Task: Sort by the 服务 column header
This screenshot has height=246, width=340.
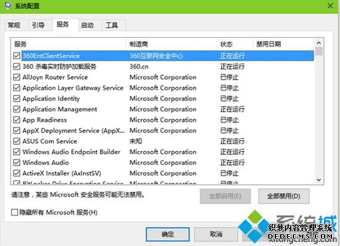Action: click(x=69, y=44)
